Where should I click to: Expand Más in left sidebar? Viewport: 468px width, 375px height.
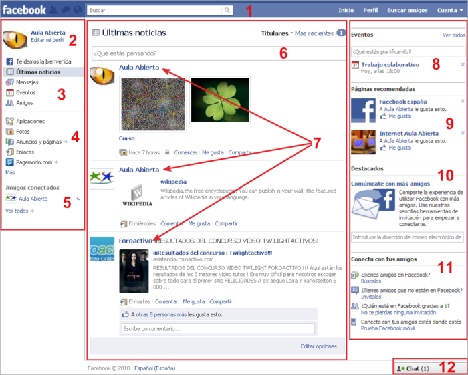(10, 172)
